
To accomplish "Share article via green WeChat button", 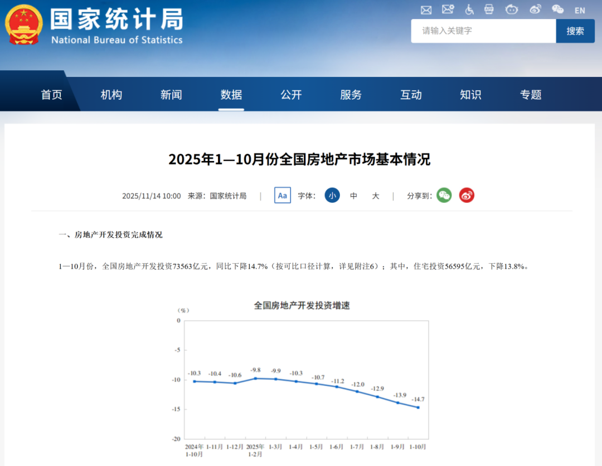I will pyautogui.click(x=444, y=196).
